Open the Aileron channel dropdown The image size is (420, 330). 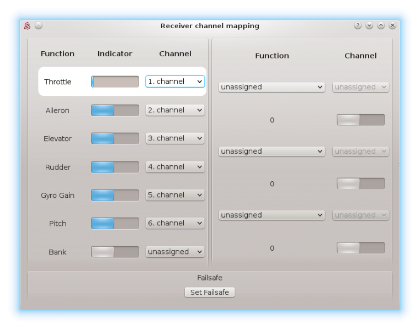[175, 110]
